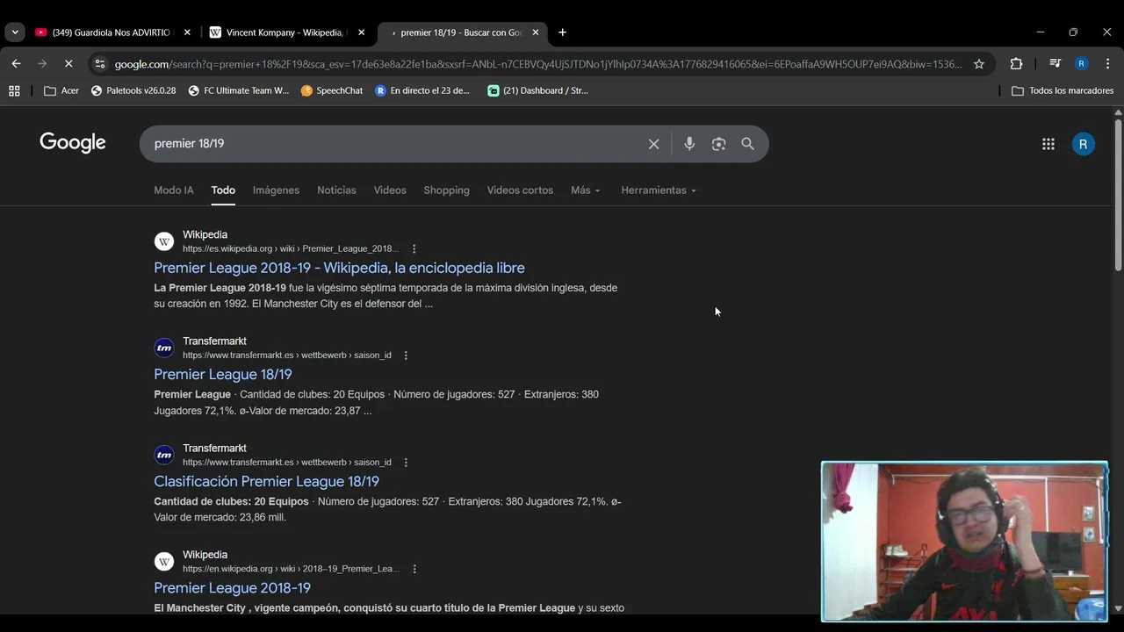Open the tab search dropdown arrow
The image size is (1124, 632).
[15, 32]
